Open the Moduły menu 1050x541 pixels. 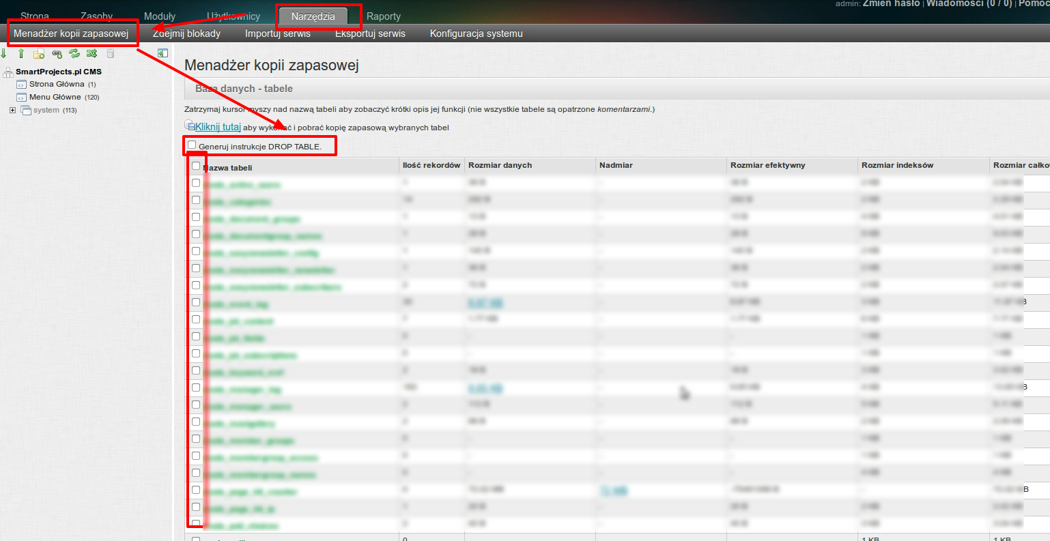(x=160, y=16)
